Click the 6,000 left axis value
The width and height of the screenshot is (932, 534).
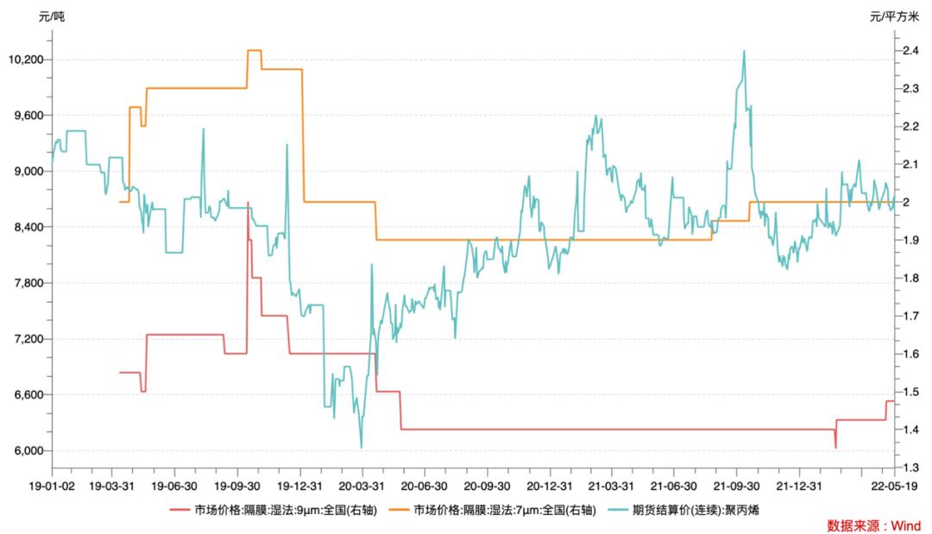click(x=29, y=451)
